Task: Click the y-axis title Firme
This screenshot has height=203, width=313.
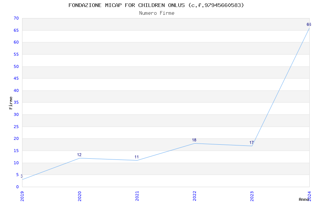Action: [11, 103]
